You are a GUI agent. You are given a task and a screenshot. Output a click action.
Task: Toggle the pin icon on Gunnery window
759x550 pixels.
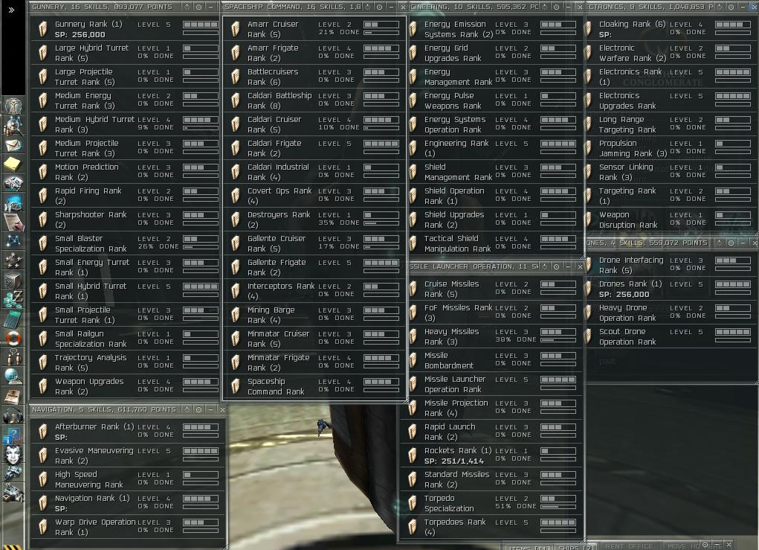tap(199, 7)
